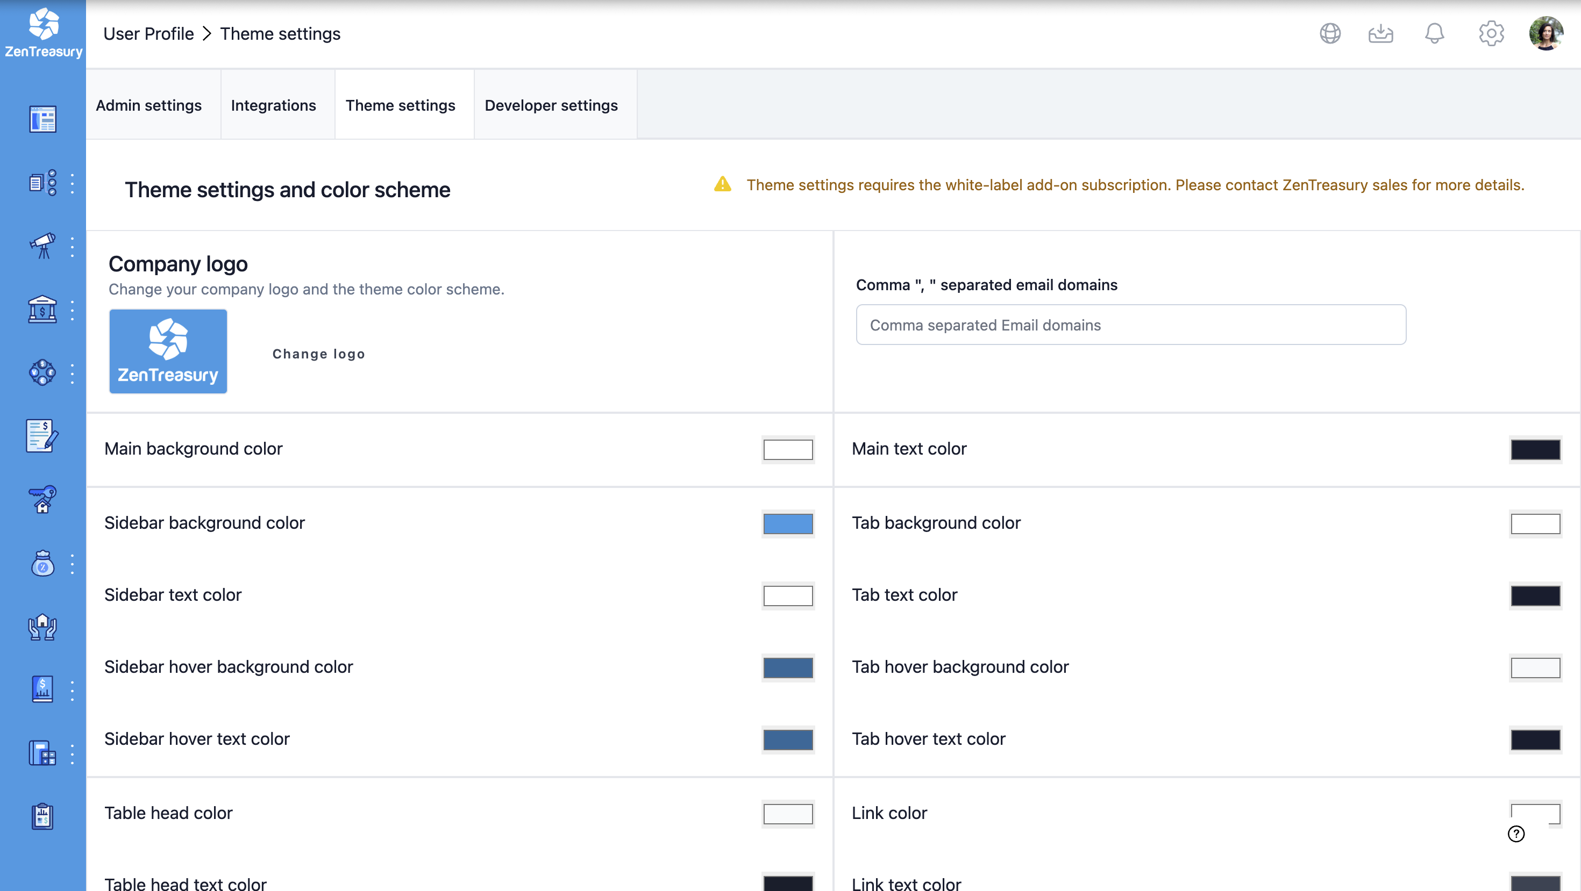This screenshot has height=891, width=1581.
Task: Open the house key lease sidebar icon
Action: pos(42,499)
